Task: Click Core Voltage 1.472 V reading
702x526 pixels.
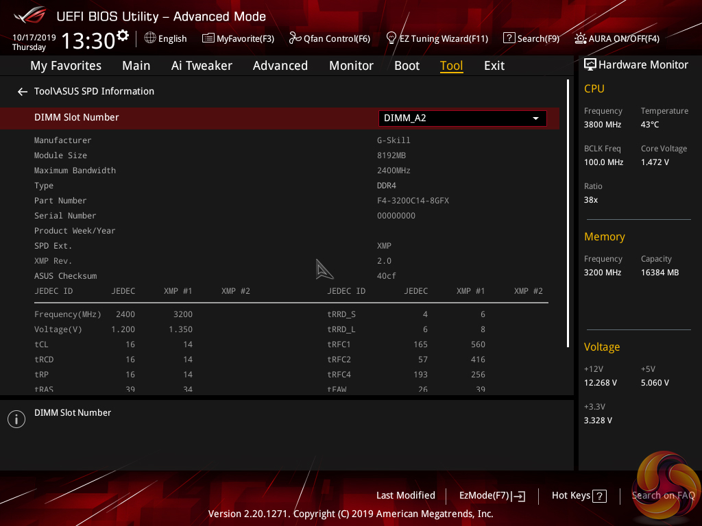Action: (655, 162)
